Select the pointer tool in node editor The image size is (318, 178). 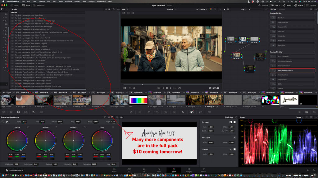(x=224, y=9)
